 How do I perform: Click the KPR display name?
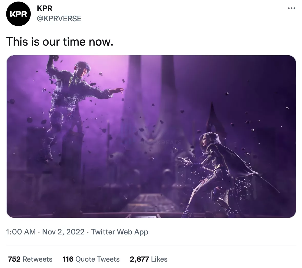pos(45,8)
